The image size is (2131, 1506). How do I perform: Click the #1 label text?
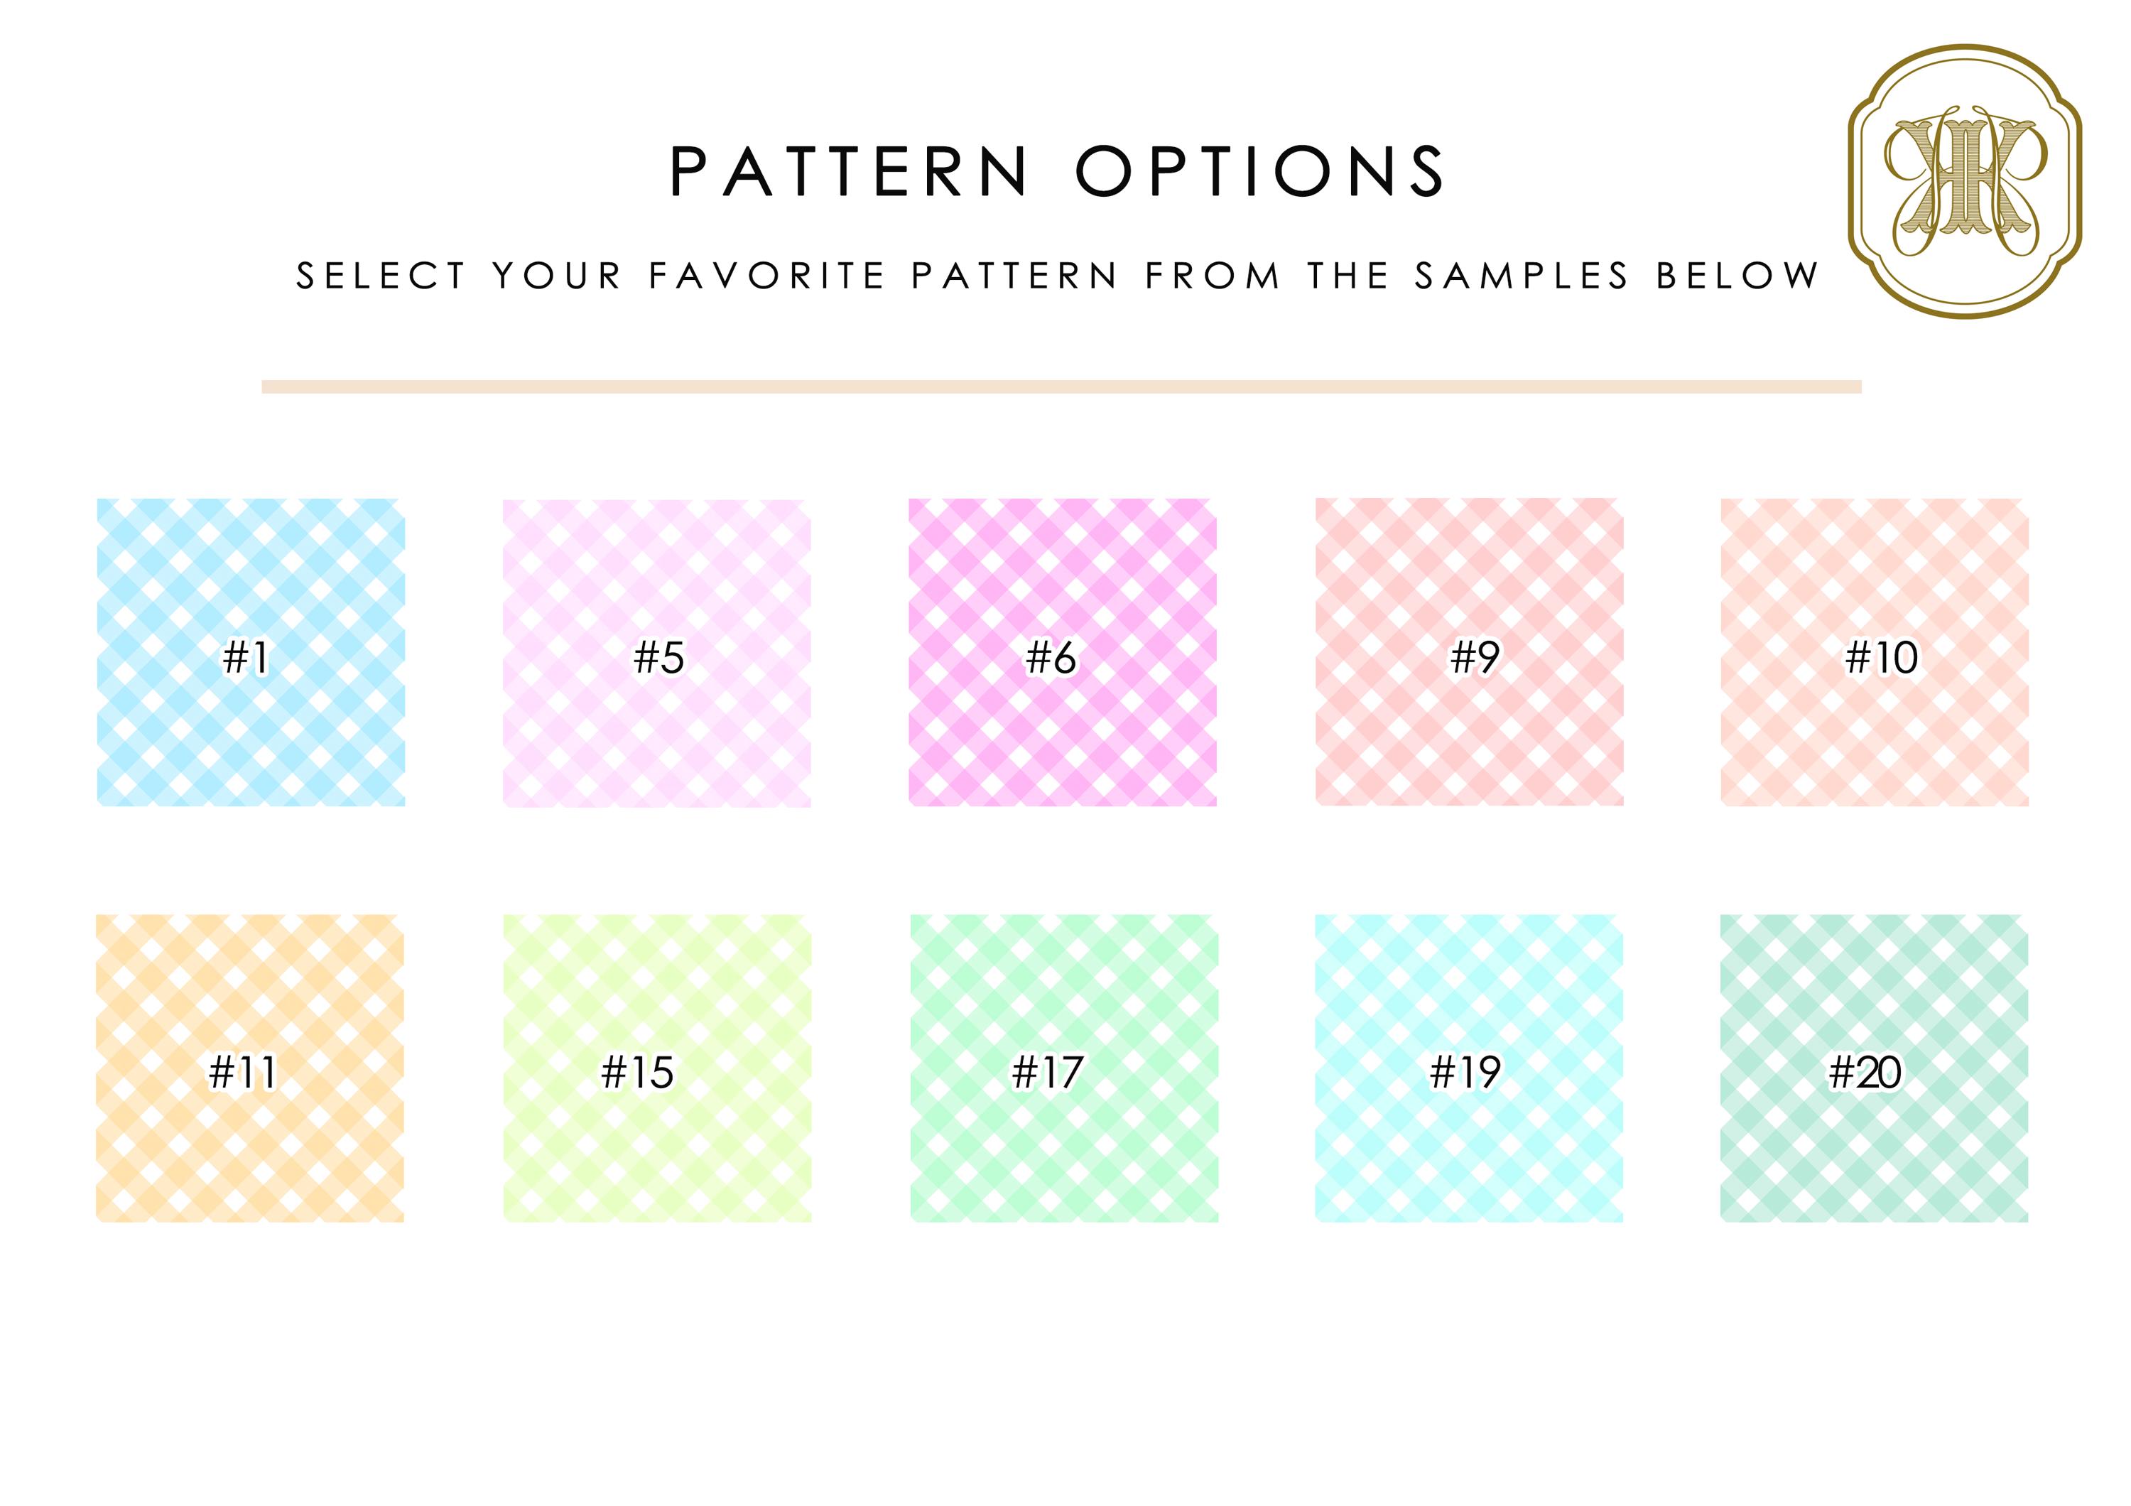(x=246, y=658)
